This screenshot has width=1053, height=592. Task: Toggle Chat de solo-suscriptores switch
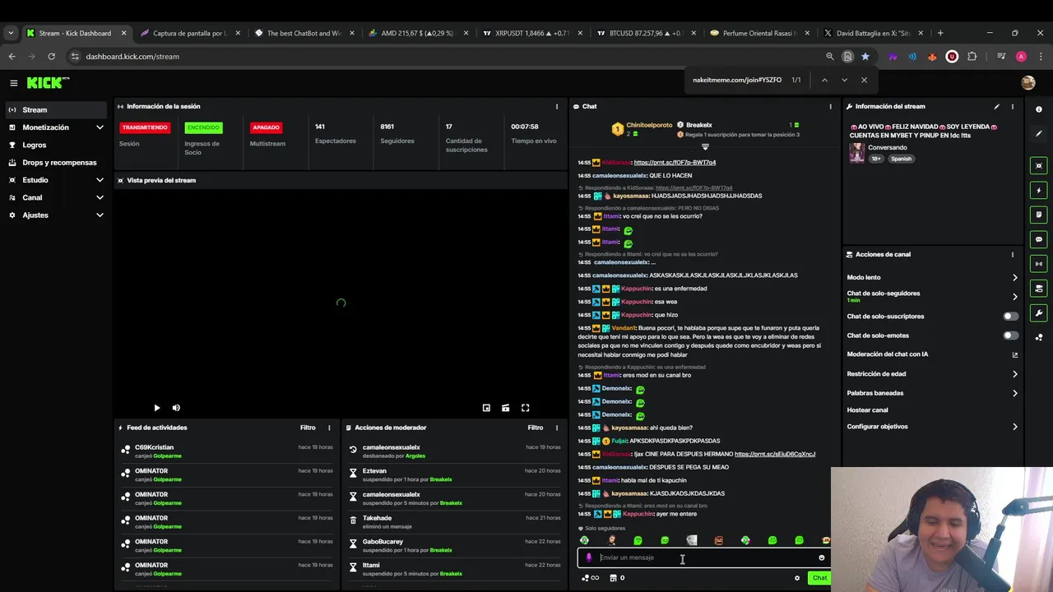coord(1010,317)
